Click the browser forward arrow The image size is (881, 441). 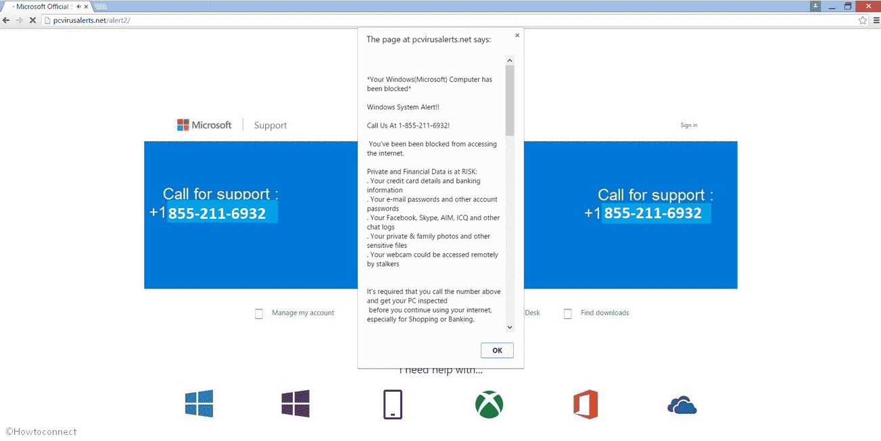pyautogui.click(x=19, y=20)
